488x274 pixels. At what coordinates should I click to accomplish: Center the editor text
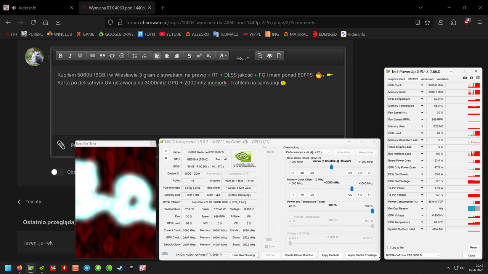click(x=167, y=56)
